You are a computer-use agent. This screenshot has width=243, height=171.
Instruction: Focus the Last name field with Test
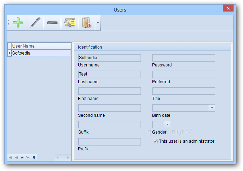(x=109, y=74)
